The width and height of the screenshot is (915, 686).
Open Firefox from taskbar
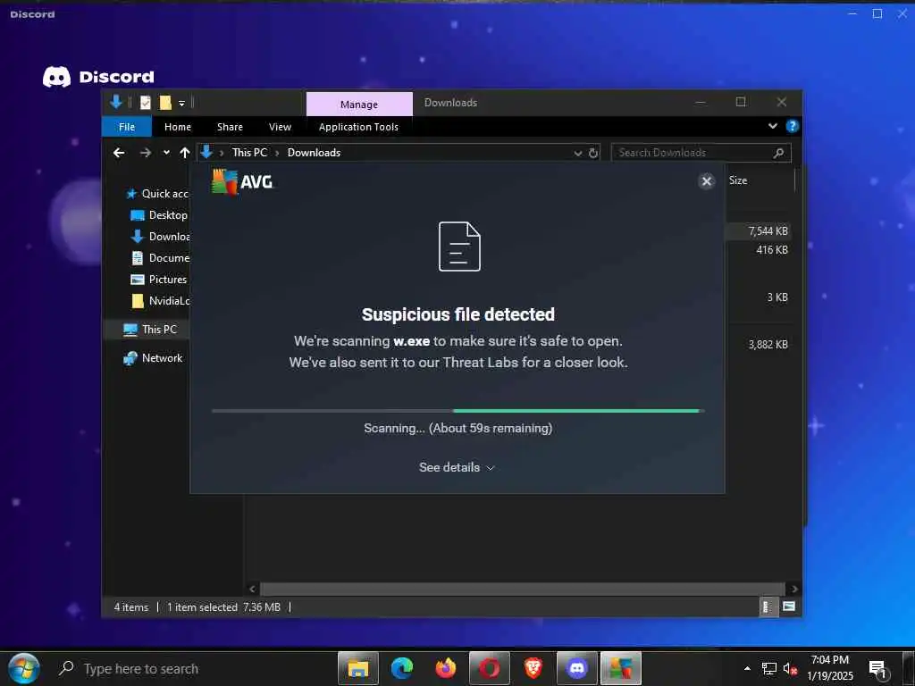[x=446, y=668]
